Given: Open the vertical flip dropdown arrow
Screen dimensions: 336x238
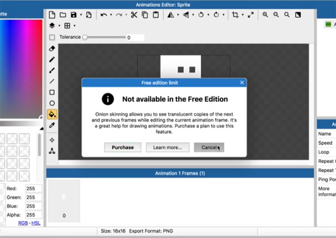Looking at the screenshot, I should [193, 15].
